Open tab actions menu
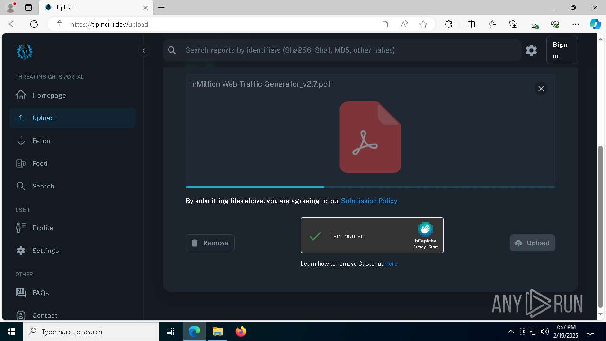This screenshot has width=606, height=341. [28, 8]
